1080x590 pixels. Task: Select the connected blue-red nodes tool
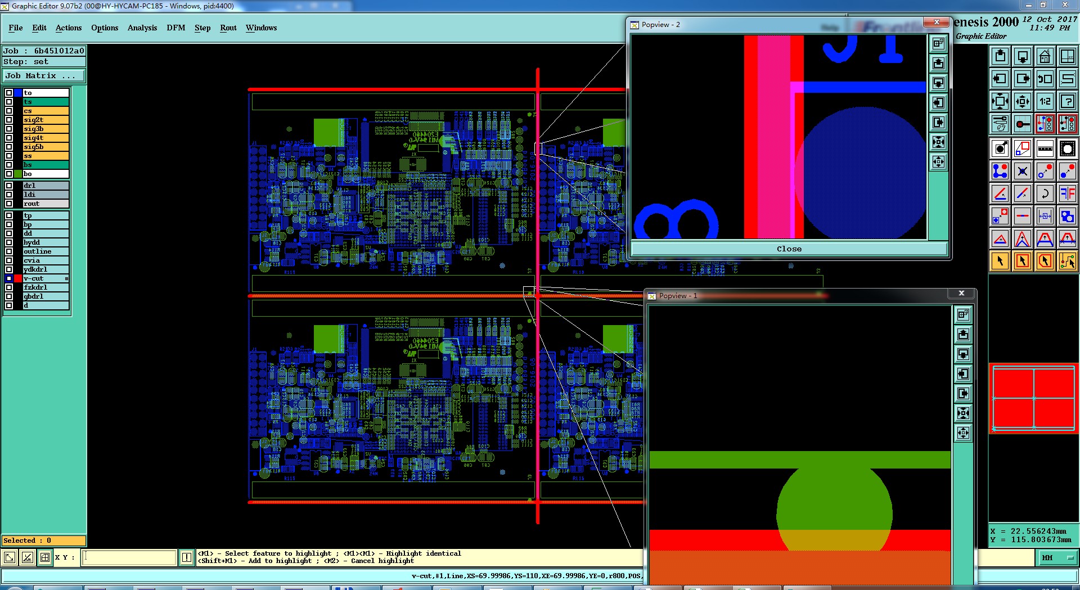(1000, 171)
